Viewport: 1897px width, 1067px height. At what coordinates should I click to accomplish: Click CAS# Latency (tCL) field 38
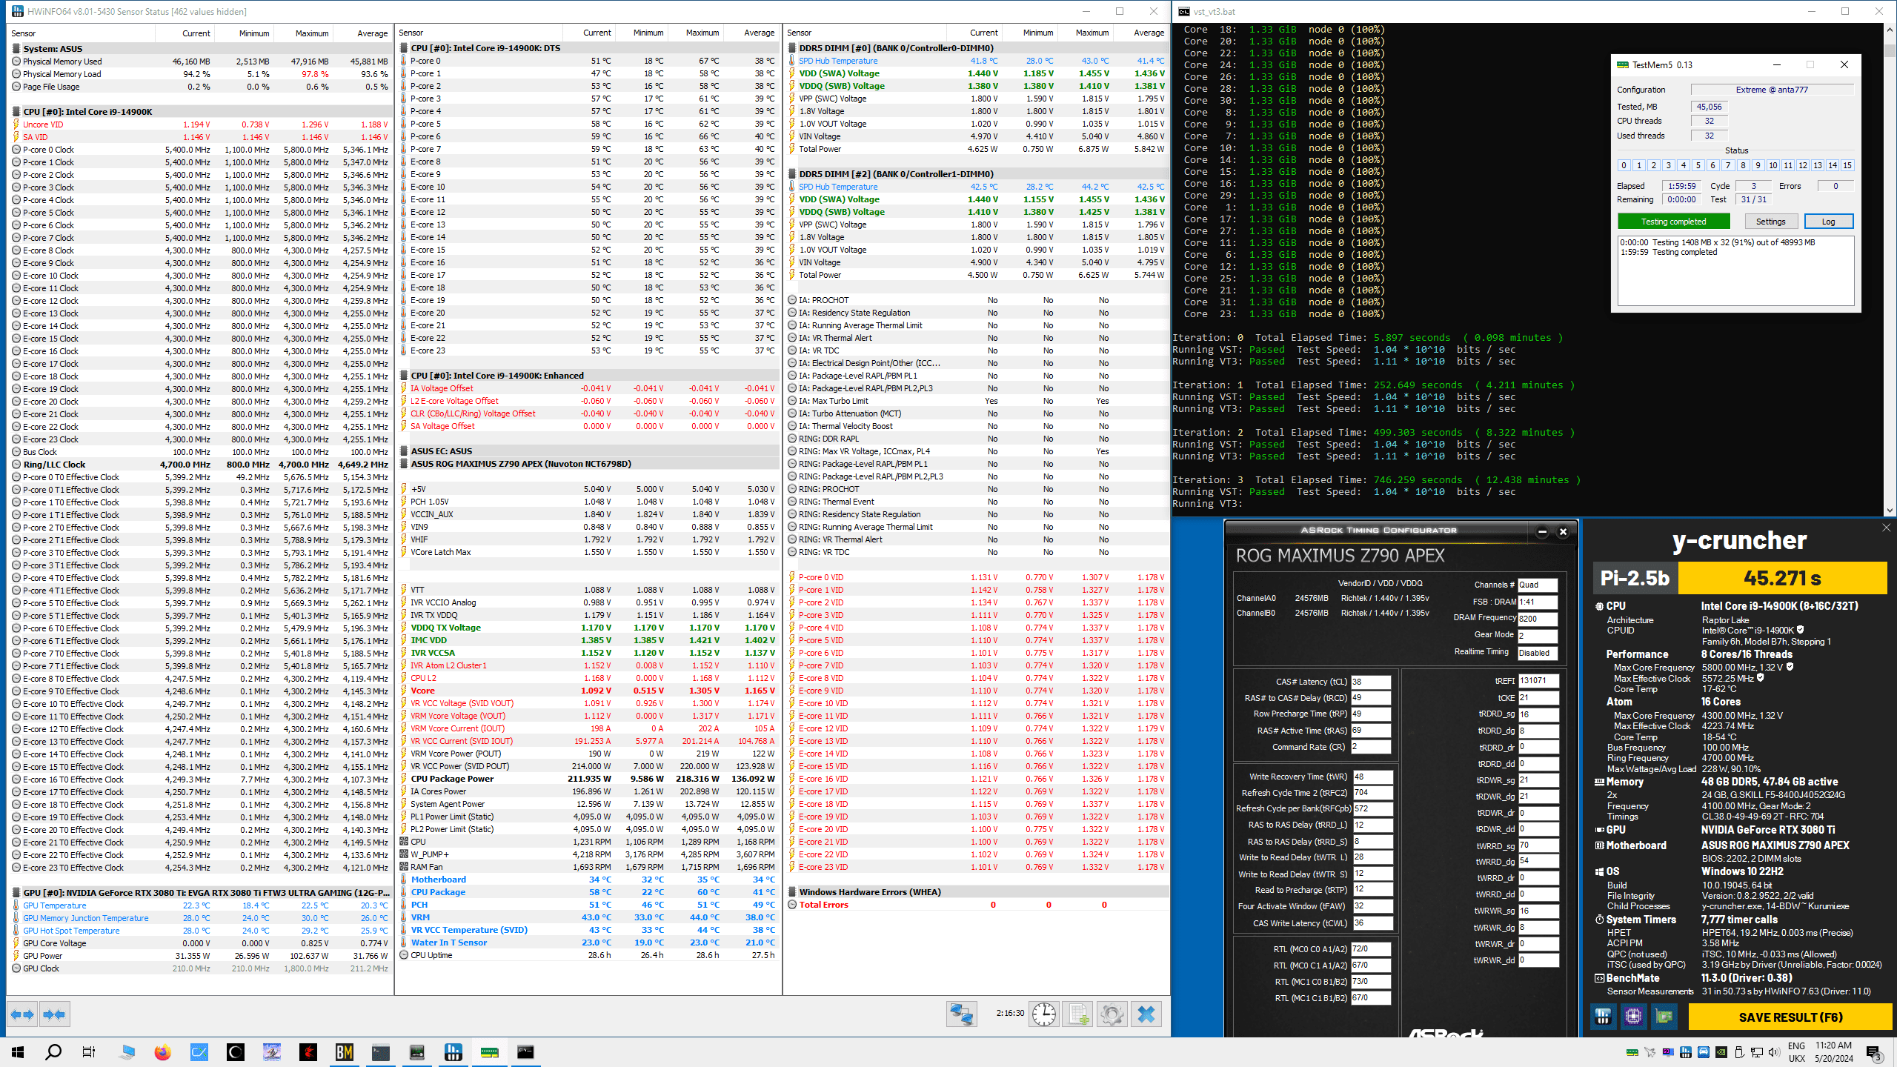tap(1372, 682)
